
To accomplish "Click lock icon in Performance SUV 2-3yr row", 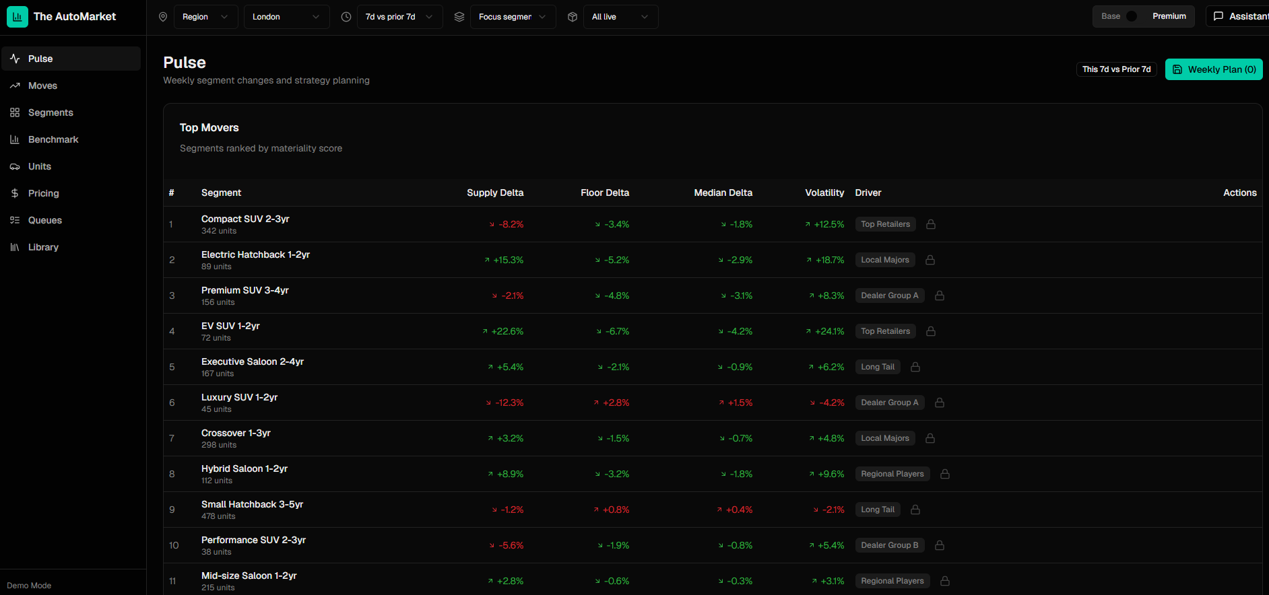I will [x=940, y=545].
